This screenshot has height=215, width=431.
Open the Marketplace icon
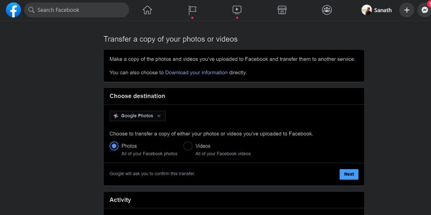[x=282, y=10]
